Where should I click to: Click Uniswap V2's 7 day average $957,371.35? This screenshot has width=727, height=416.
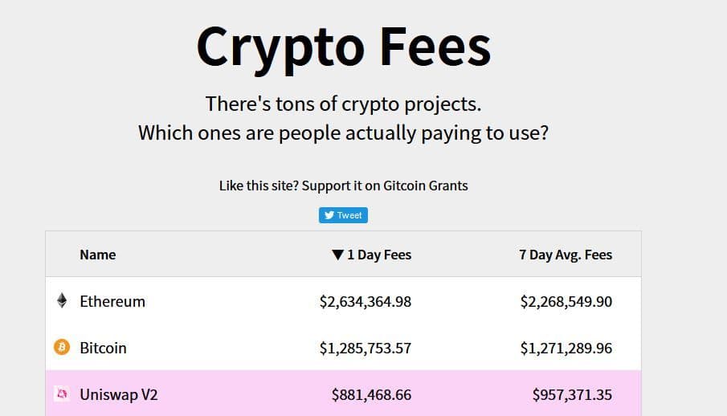572,394
